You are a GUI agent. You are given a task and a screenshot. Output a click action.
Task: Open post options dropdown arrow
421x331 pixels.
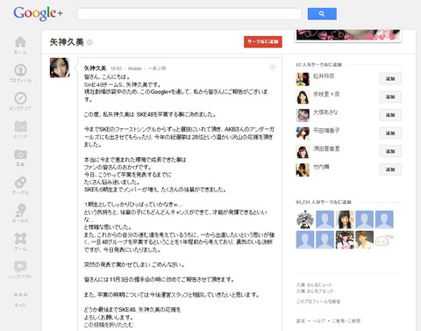[x=272, y=68]
